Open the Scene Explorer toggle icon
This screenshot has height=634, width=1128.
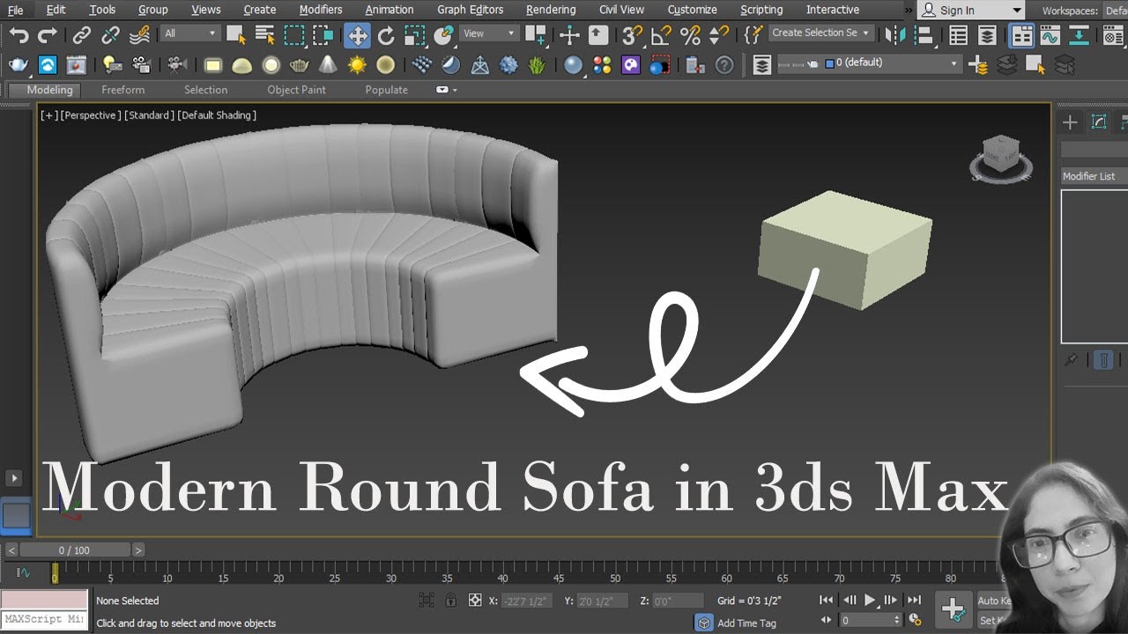click(x=958, y=35)
